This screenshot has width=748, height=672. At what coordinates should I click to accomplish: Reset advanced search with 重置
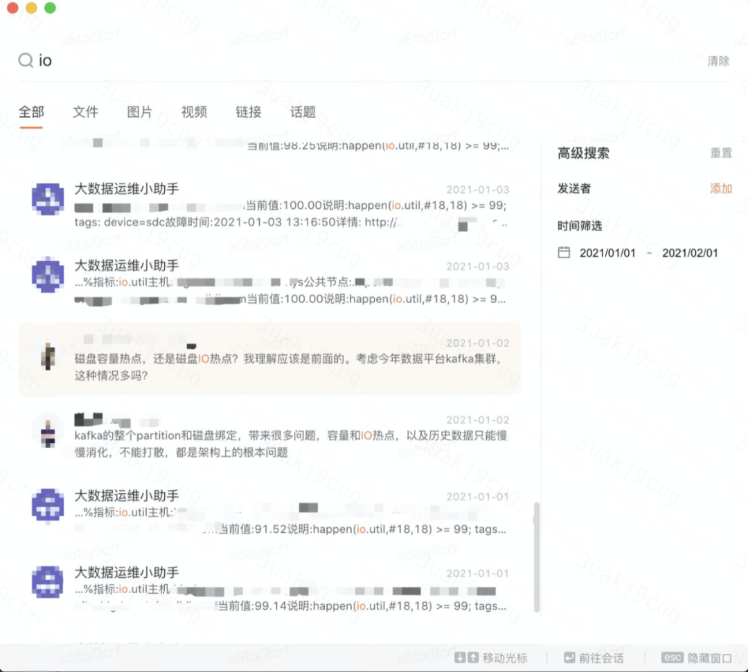click(721, 153)
